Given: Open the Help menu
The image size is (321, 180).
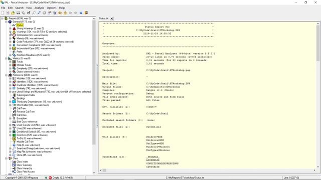Looking at the screenshot, I should [62, 8].
